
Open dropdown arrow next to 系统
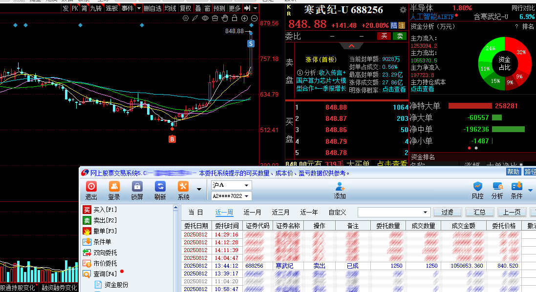199,189
